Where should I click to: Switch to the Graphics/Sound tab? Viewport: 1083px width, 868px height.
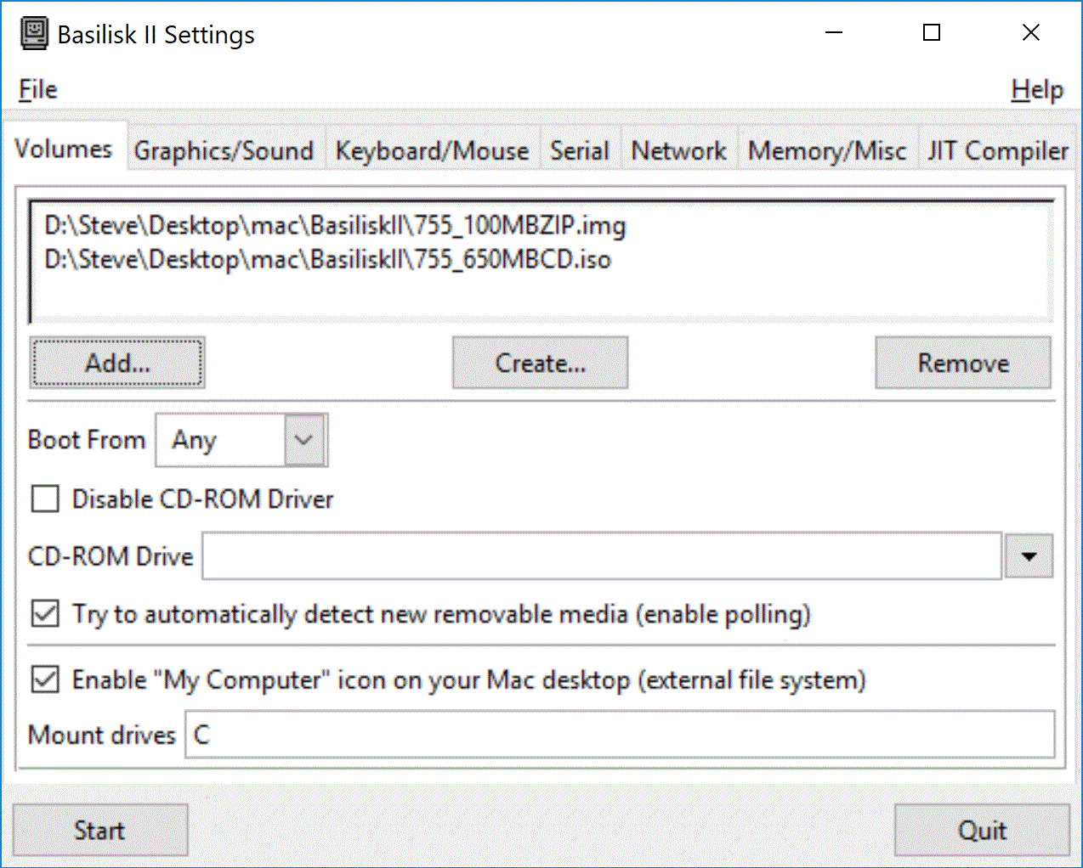click(x=224, y=150)
